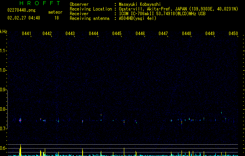Click the kHz axis unit label
This screenshot has height=156, width=245.
pos(4,32)
